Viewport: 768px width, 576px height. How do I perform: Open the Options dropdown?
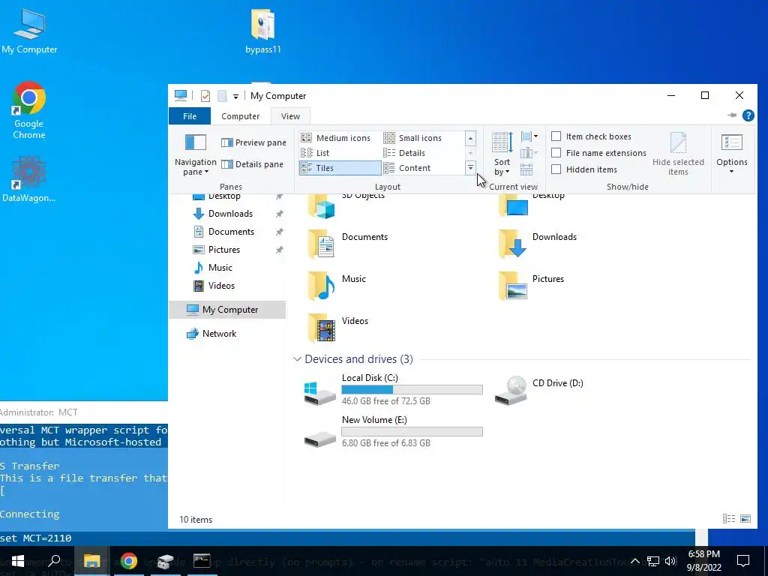coord(732,154)
